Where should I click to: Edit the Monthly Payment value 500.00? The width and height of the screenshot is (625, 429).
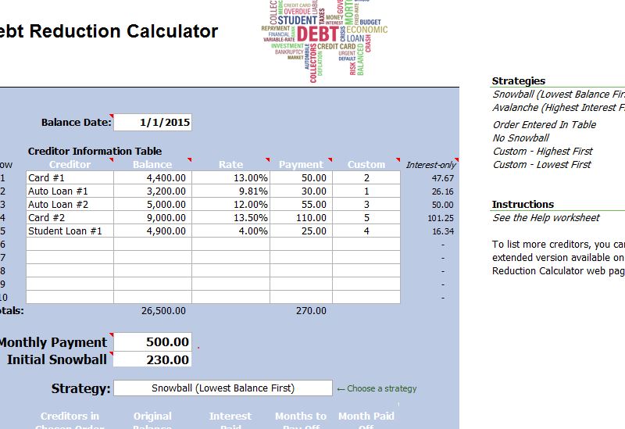(152, 341)
